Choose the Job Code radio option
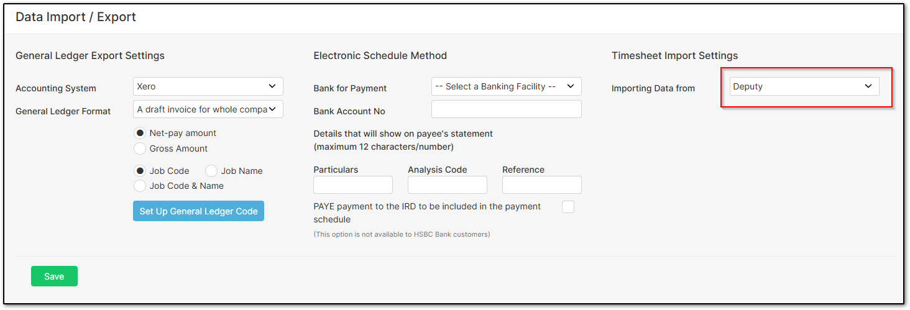 coord(140,171)
